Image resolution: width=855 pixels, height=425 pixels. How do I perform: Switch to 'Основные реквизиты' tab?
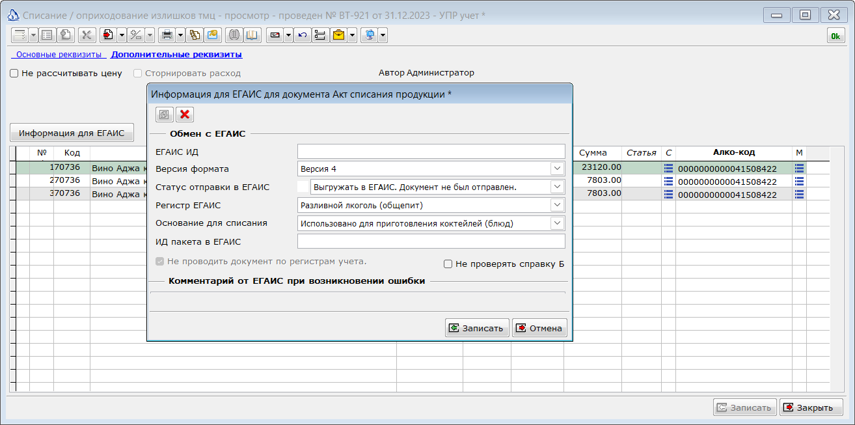tap(59, 55)
